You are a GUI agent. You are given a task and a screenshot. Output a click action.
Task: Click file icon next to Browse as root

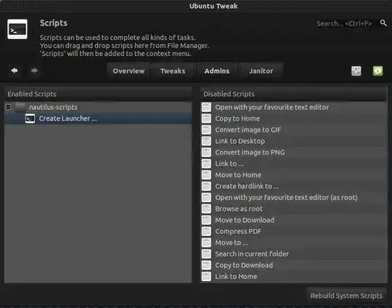(x=206, y=208)
